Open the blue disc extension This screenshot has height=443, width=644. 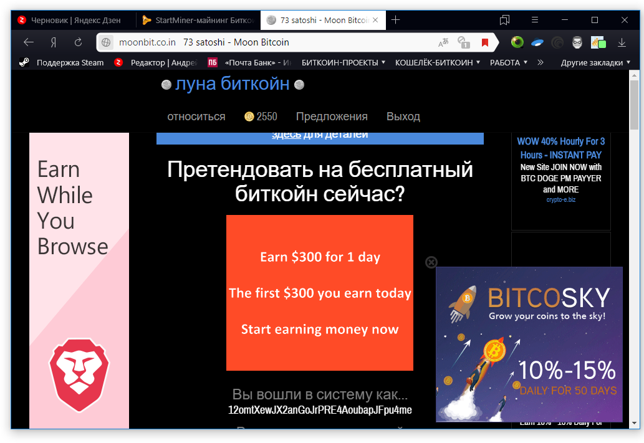(537, 42)
